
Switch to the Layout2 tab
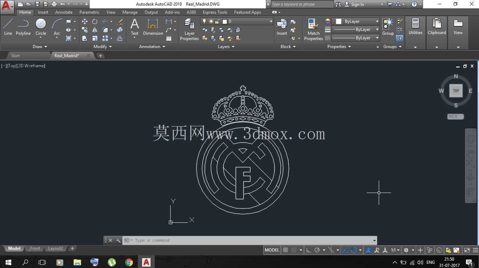(x=56, y=248)
